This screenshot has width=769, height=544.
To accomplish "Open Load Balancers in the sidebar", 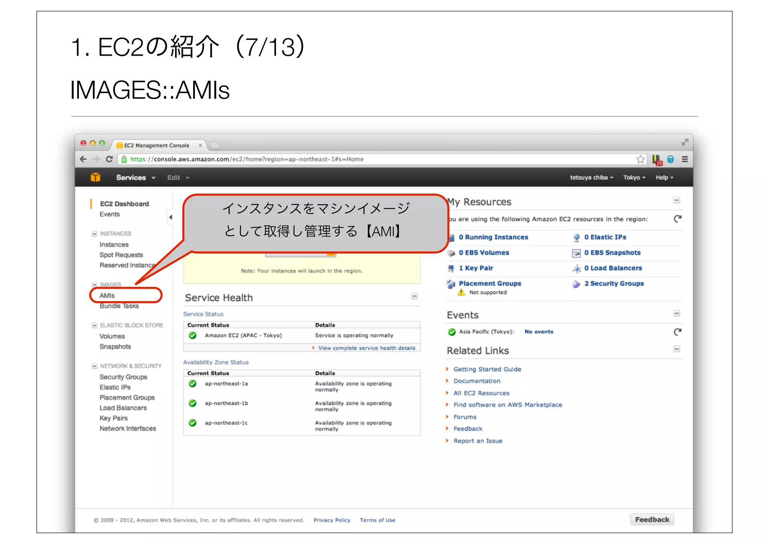I will point(123,408).
